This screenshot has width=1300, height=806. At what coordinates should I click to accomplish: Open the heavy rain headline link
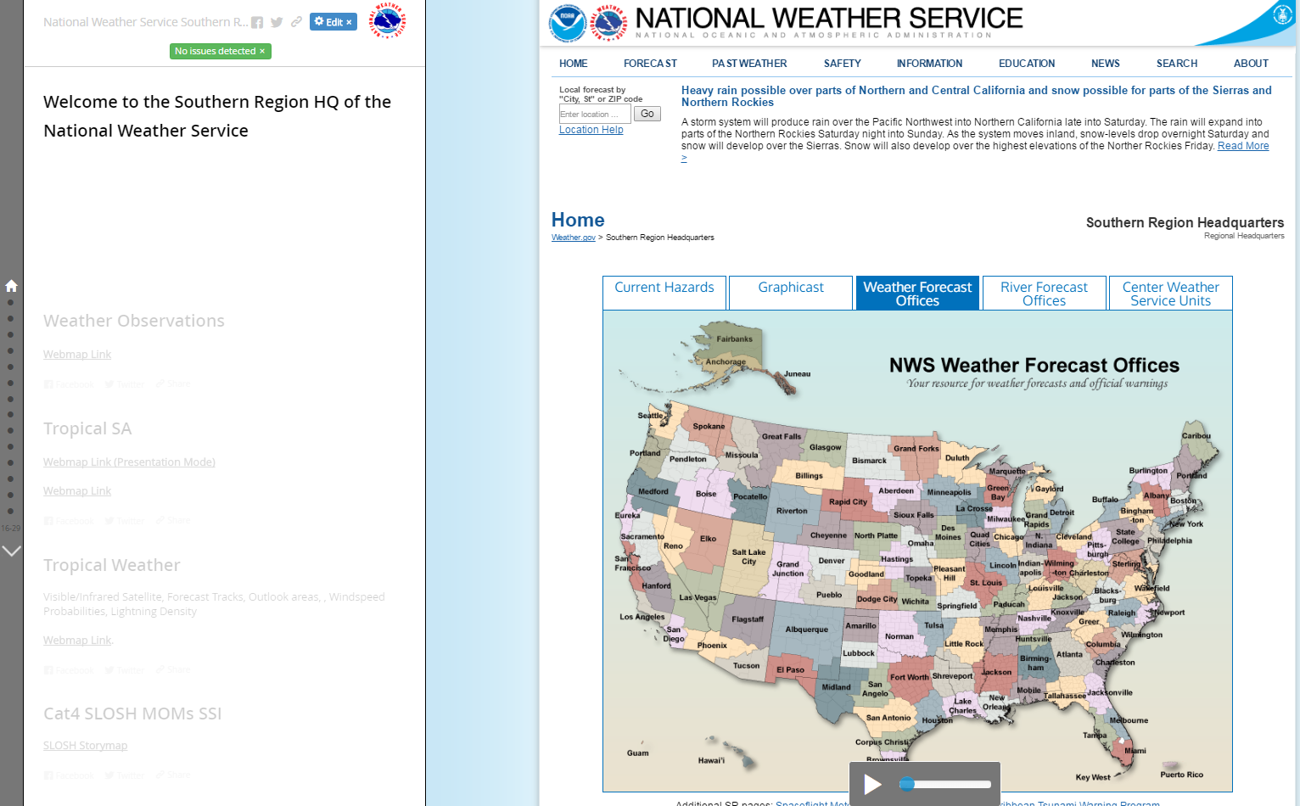click(977, 96)
